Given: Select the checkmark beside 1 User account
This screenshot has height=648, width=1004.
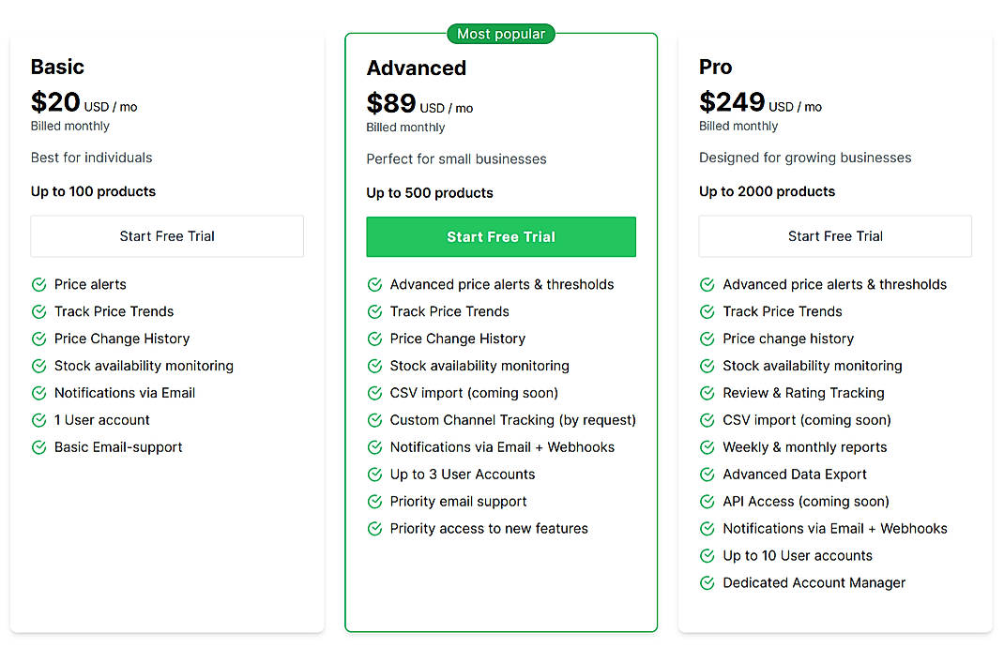Looking at the screenshot, I should click(38, 420).
